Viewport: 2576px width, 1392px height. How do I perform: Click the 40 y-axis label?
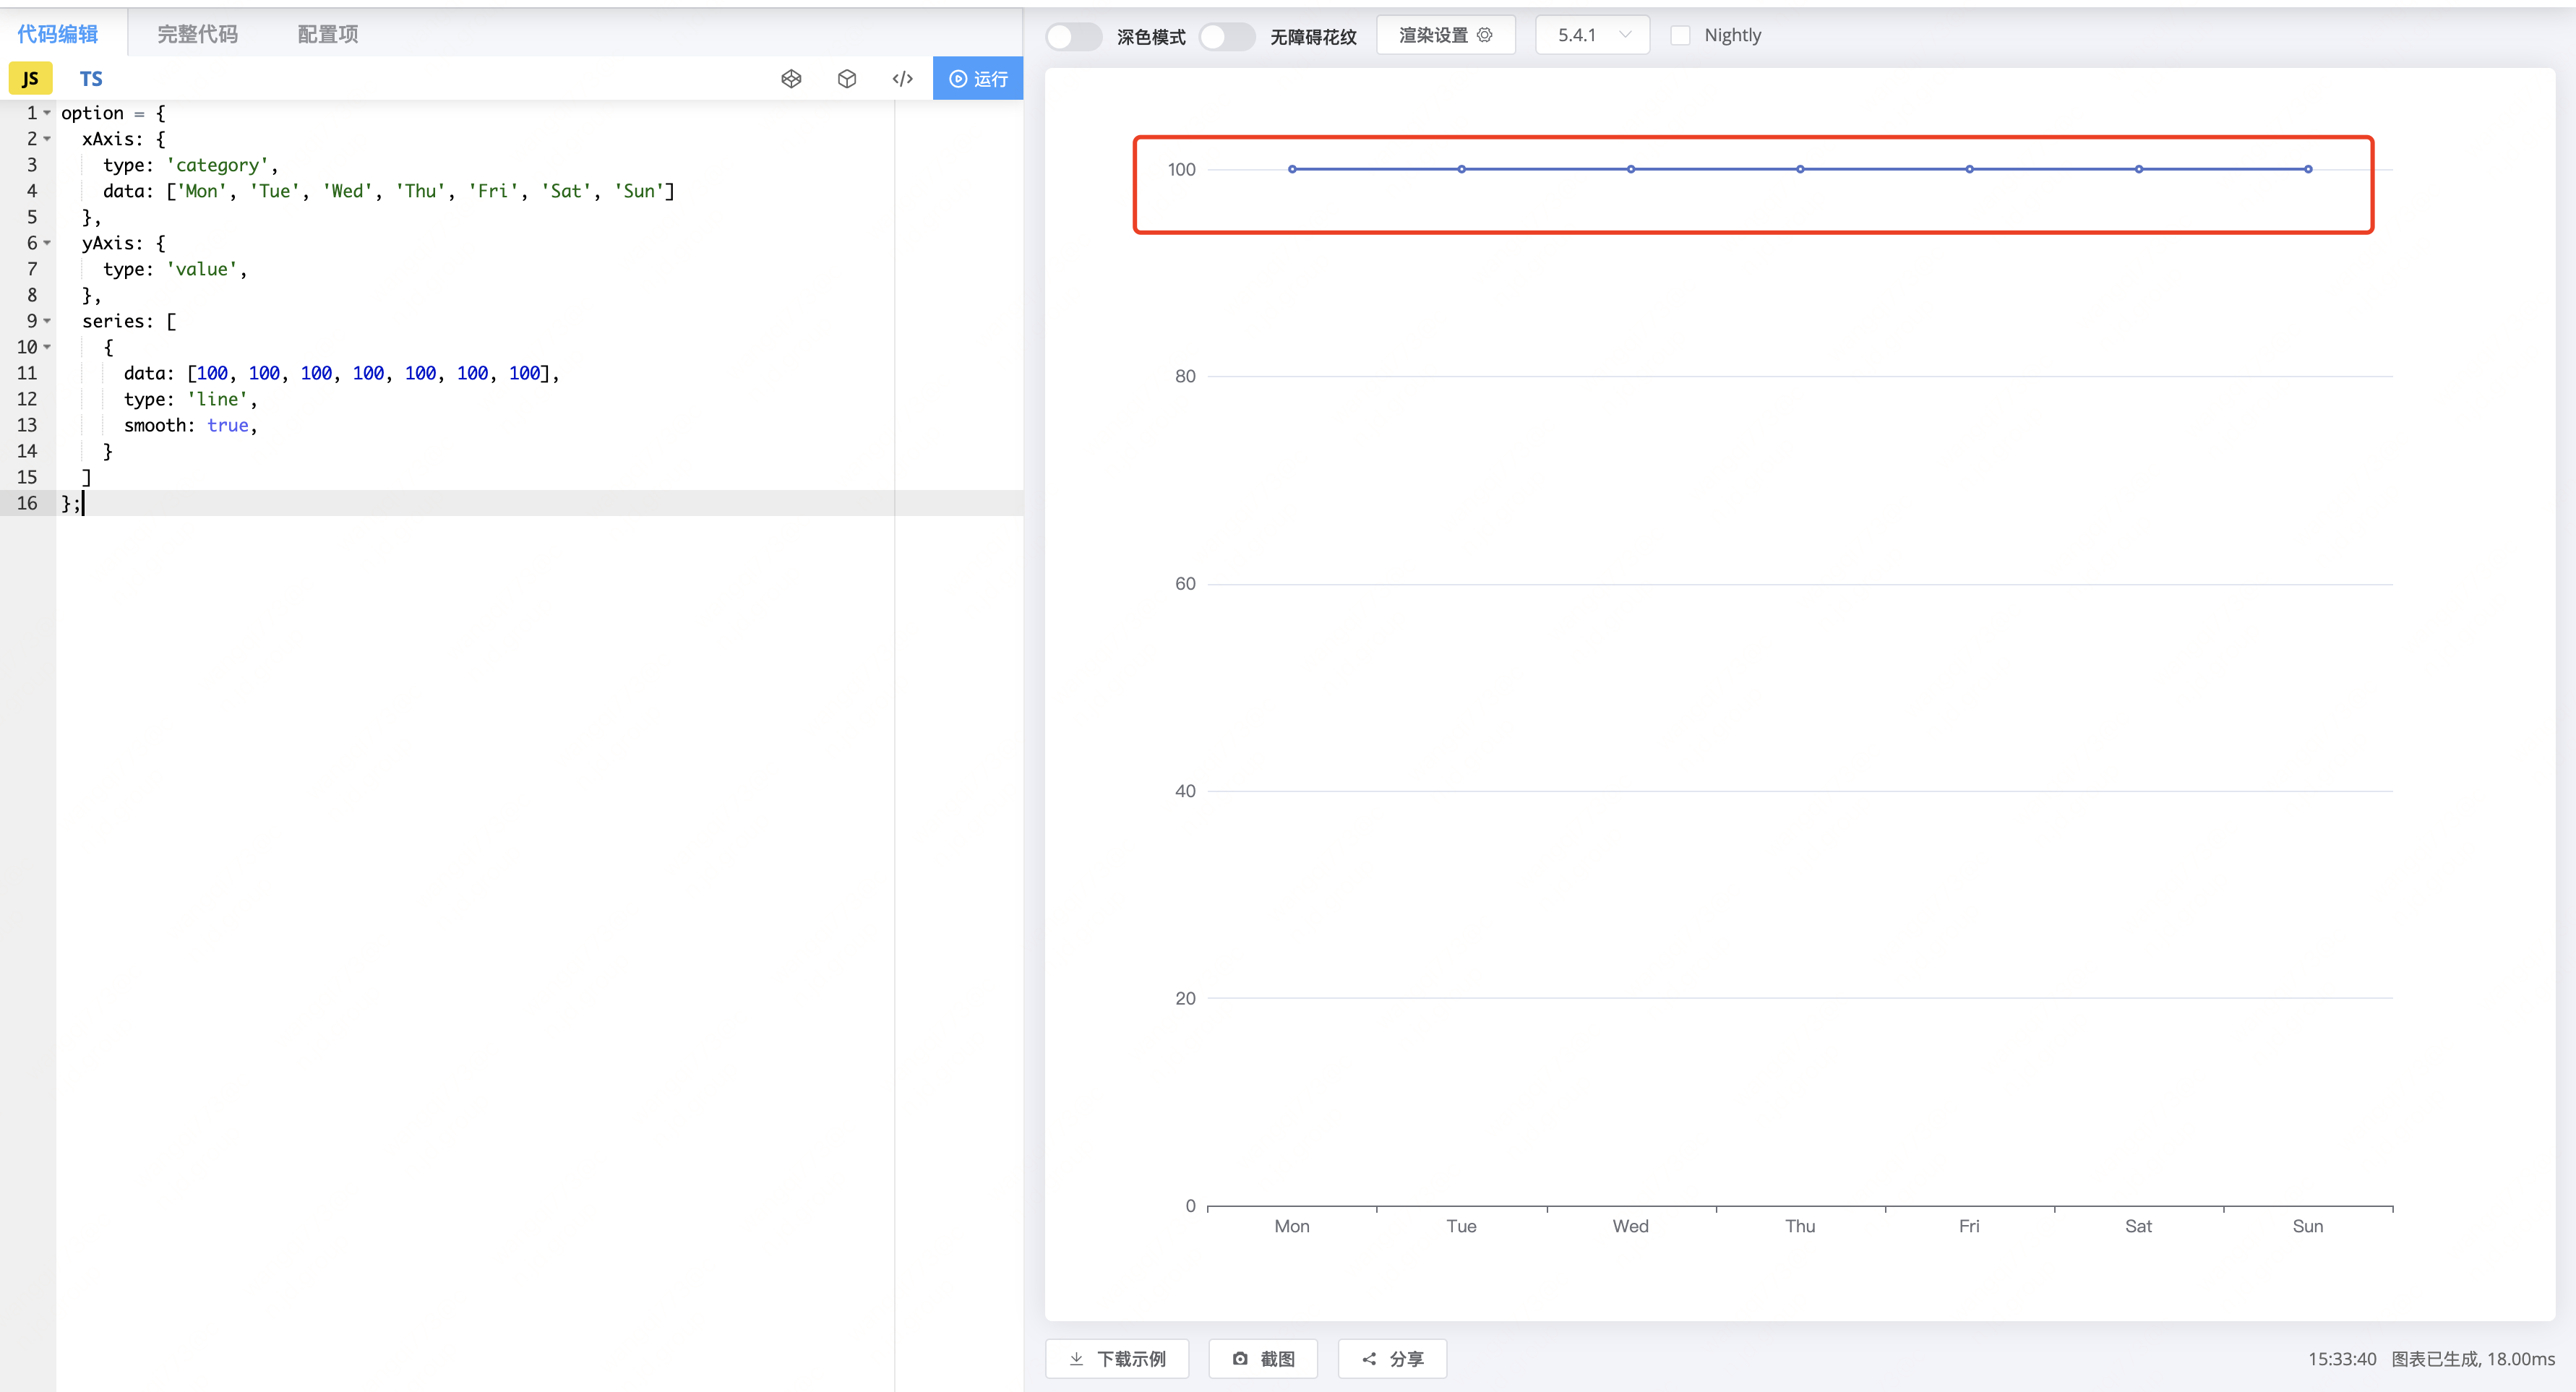1185,791
